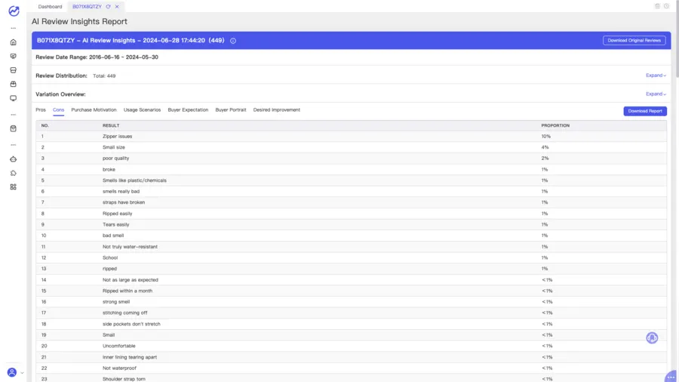The width and height of the screenshot is (679, 382).
Task: Click 'Not truly water-resistant' result
Action: pos(130,247)
